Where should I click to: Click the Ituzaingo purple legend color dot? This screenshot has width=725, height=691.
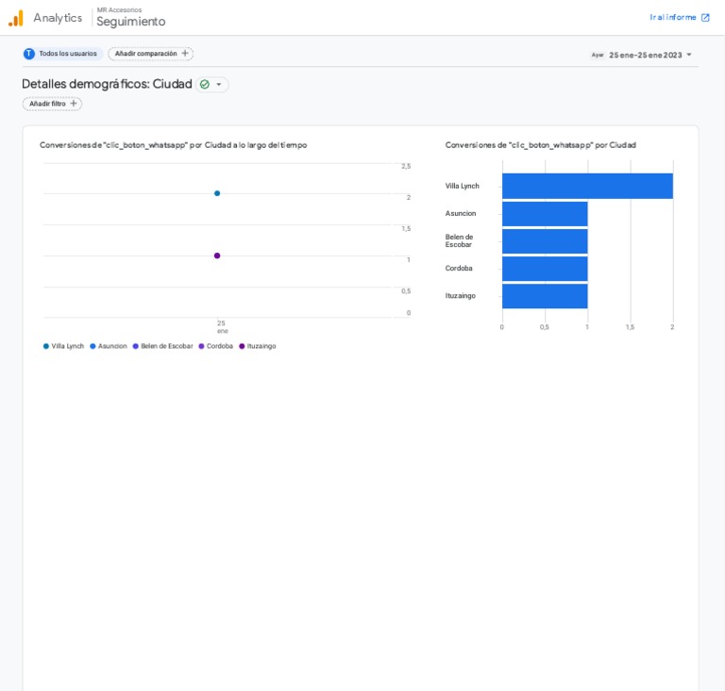point(242,346)
